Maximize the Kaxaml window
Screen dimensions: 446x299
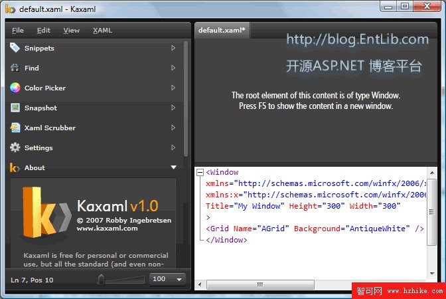(x=405, y=6)
